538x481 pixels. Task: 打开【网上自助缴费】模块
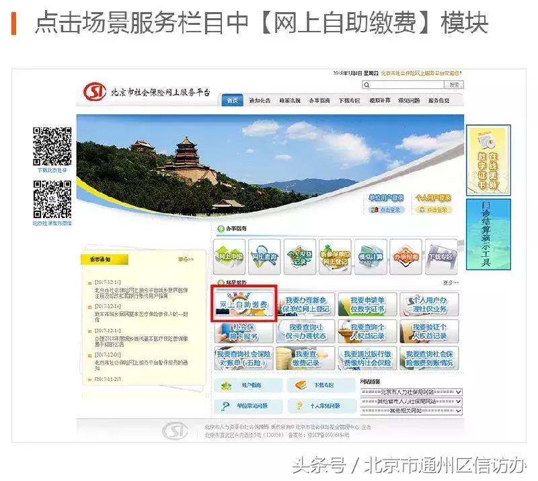[245, 304]
